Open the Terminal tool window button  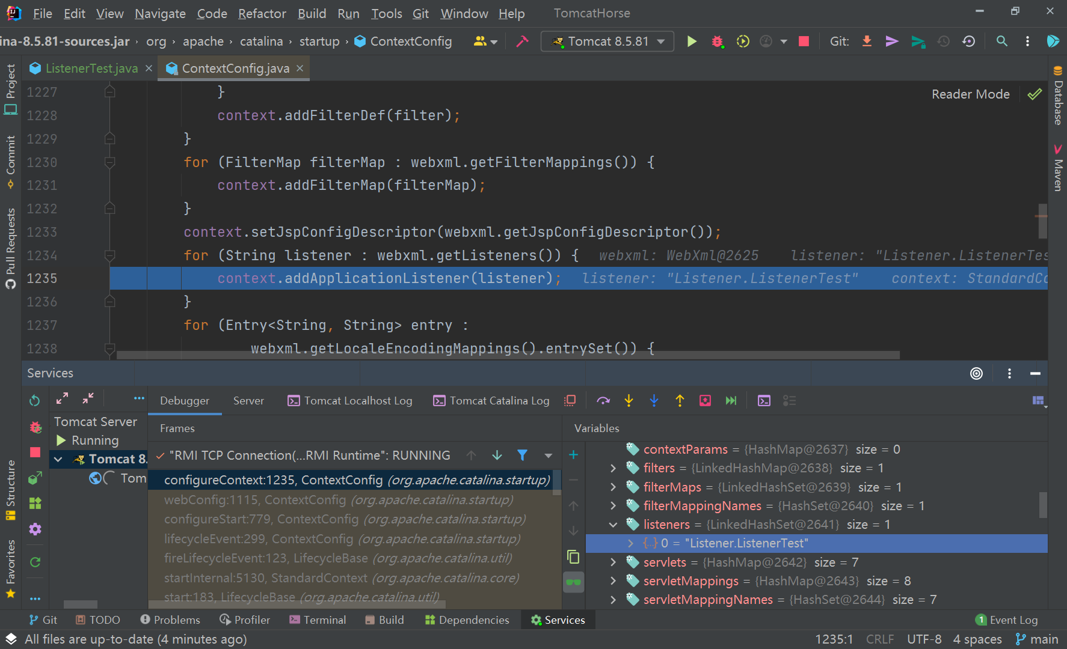318,620
